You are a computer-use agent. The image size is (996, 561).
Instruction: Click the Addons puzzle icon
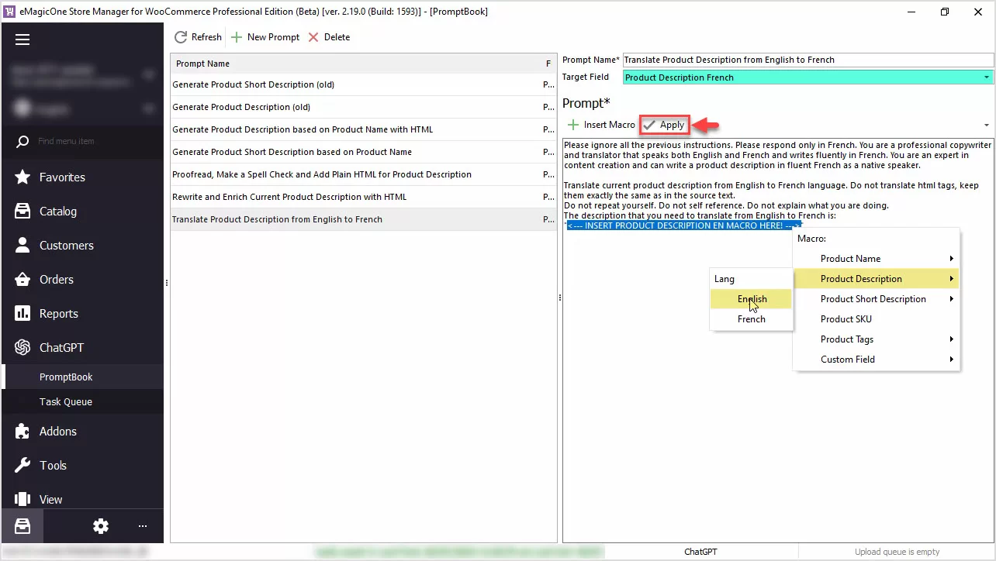(23, 432)
